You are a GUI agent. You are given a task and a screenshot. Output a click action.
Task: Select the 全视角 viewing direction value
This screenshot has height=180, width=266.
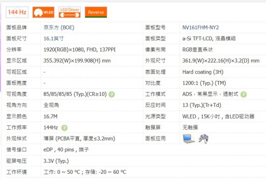(x=51, y=105)
